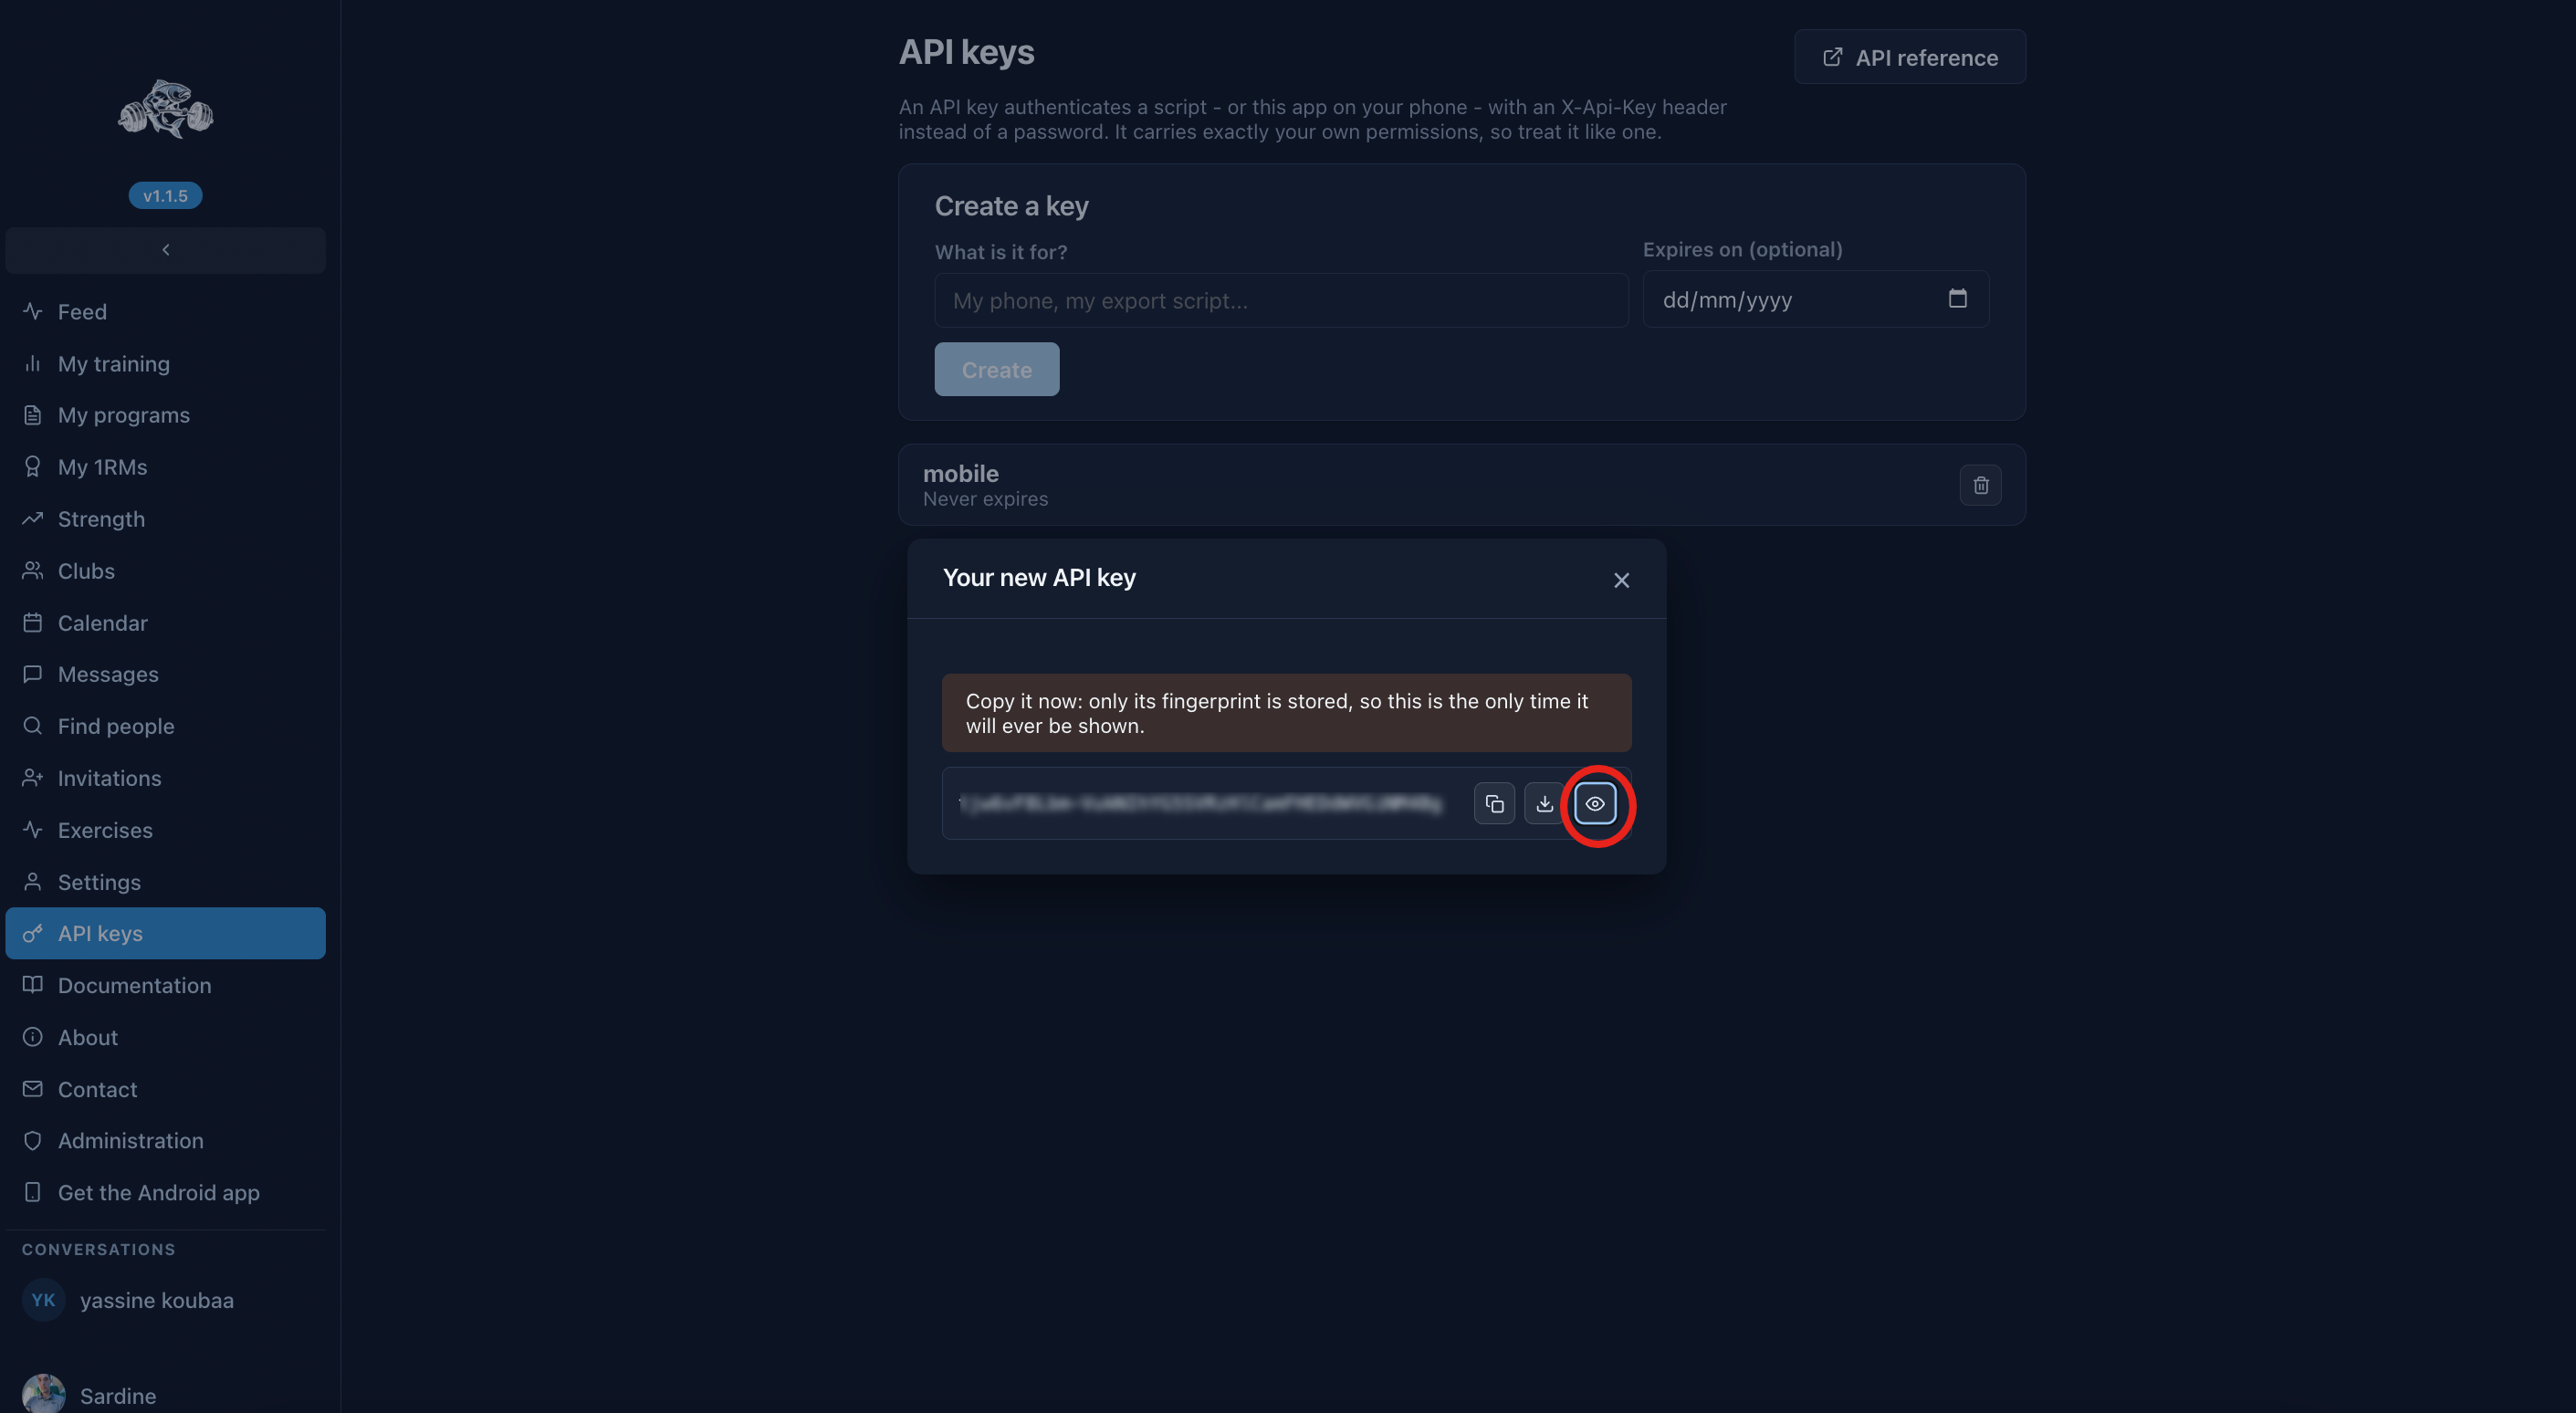Collapse the sidebar with the chevron
Image resolution: width=2576 pixels, height=1413 pixels.
point(165,250)
